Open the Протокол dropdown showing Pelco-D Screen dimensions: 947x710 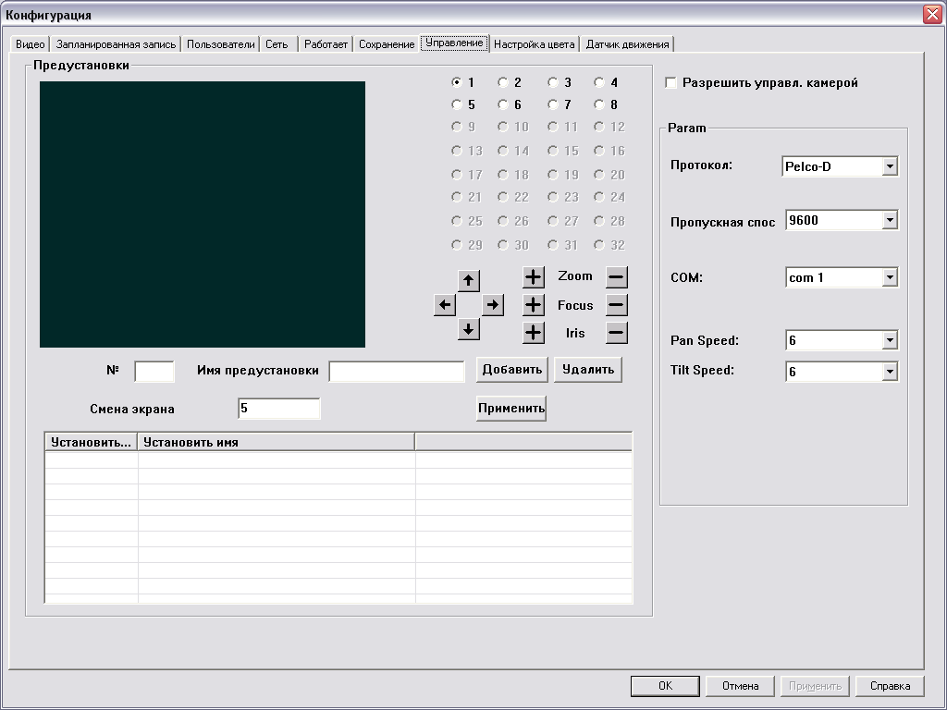coord(890,166)
